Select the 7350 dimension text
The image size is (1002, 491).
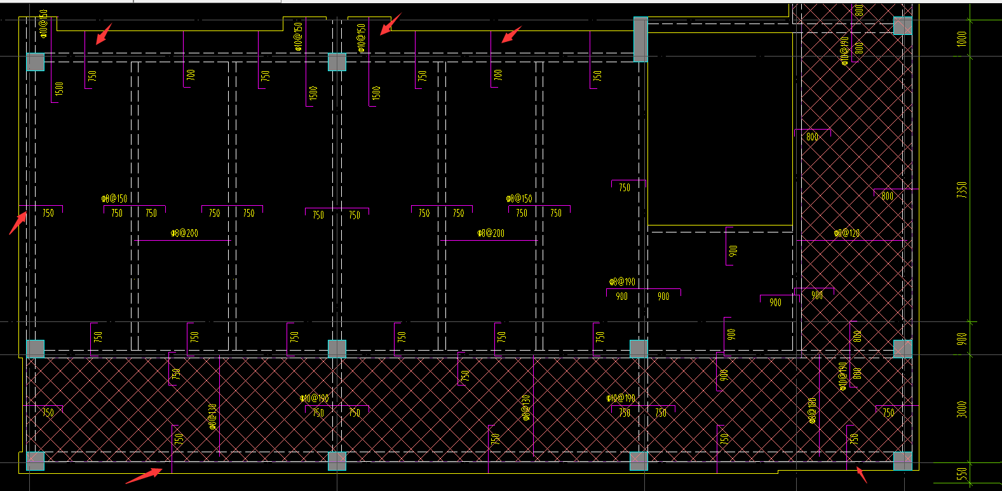tap(962, 190)
